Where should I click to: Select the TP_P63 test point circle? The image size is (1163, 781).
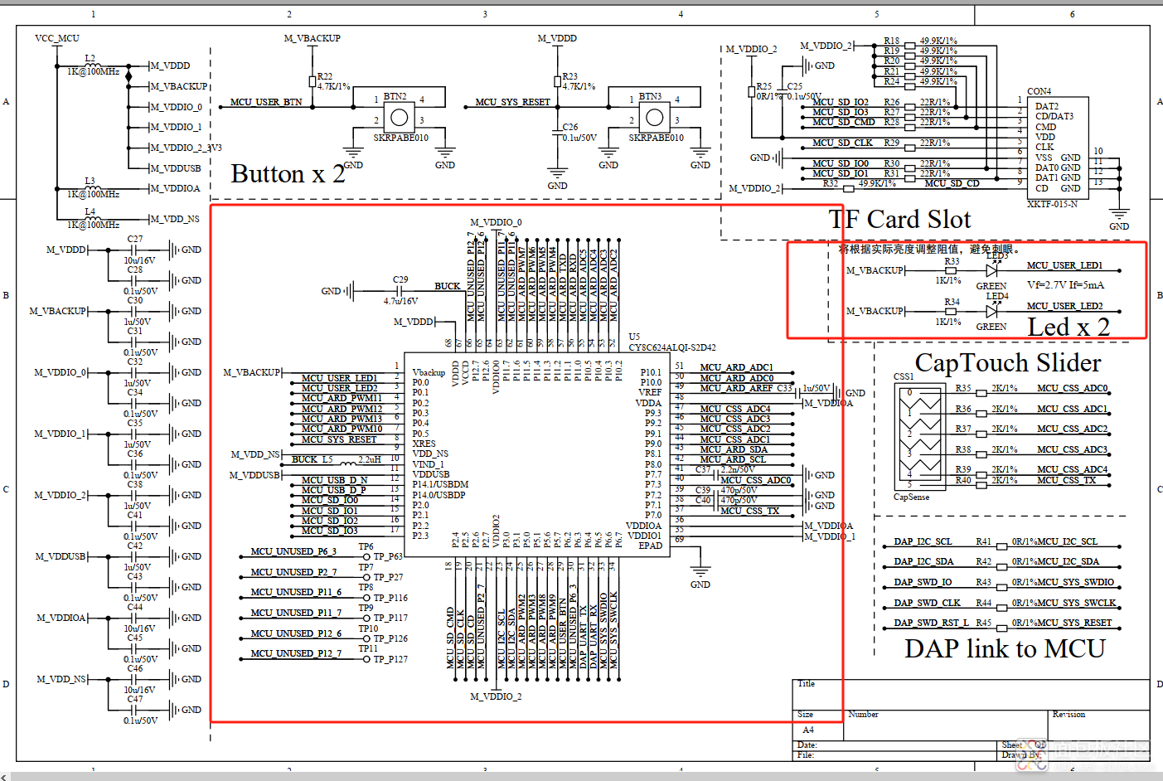tap(366, 556)
